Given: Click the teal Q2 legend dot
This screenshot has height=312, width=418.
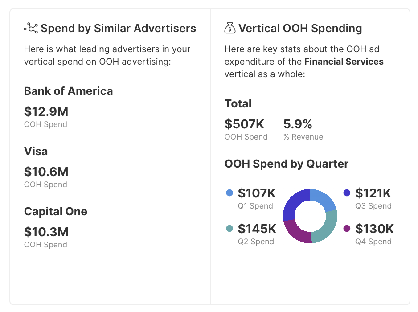Looking at the screenshot, I should click(229, 229).
